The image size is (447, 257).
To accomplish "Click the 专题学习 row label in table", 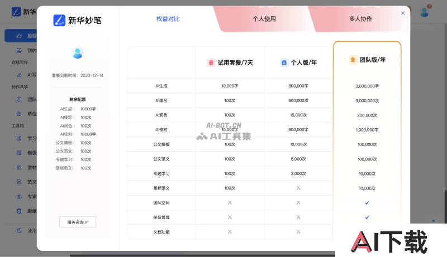I will [x=161, y=173].
